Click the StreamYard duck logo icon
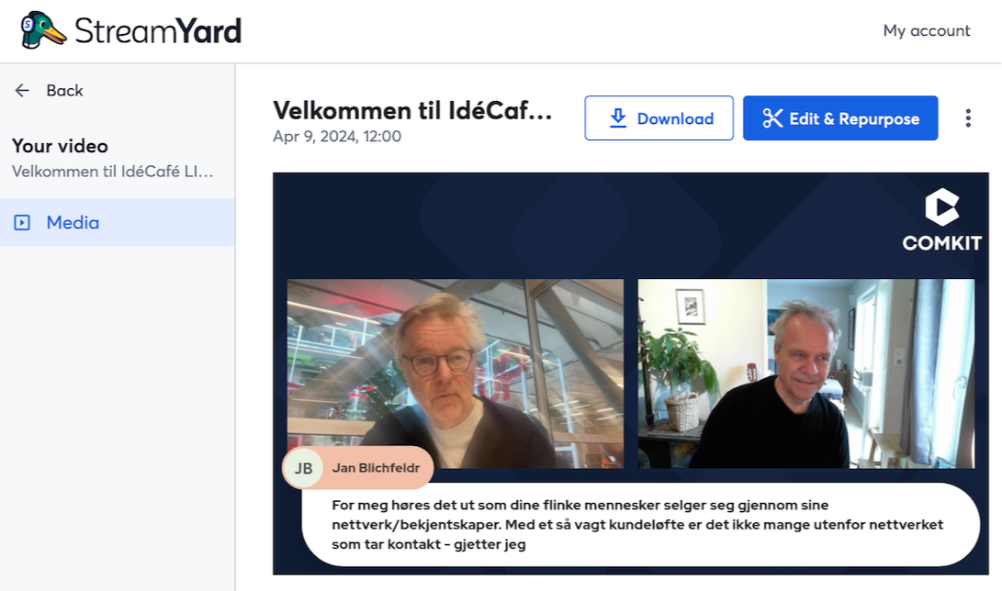The width and height of the screenshot is (1002, 591). pyautogui.click(x=42, y=30)
